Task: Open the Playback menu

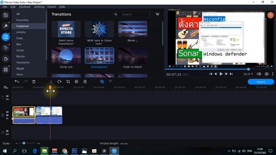Action: click(x=25, y=7)
